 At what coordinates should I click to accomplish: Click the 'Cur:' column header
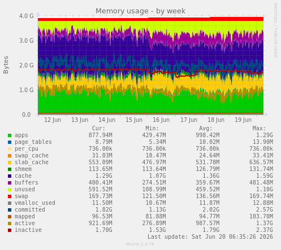98,129
